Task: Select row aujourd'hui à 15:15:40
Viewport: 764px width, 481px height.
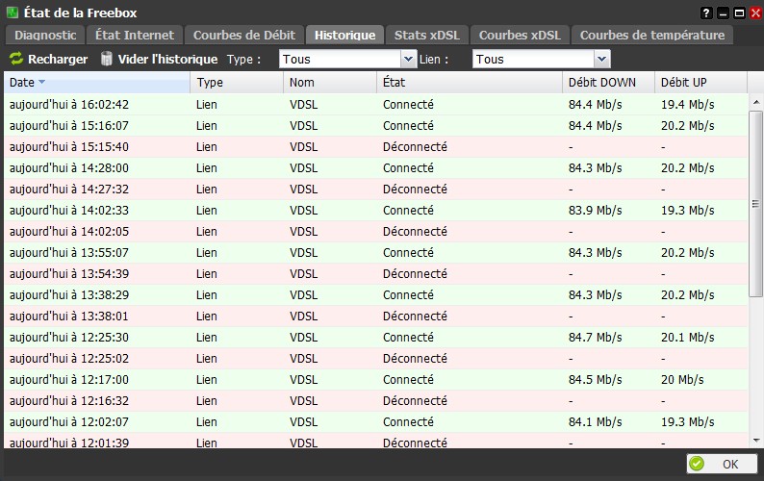Action: pos(375,146)
